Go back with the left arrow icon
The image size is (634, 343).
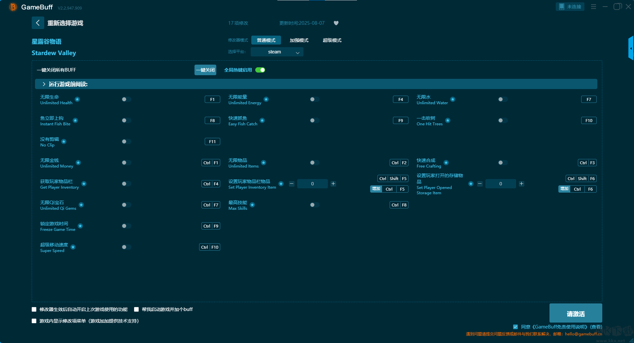tap(38, 23)
